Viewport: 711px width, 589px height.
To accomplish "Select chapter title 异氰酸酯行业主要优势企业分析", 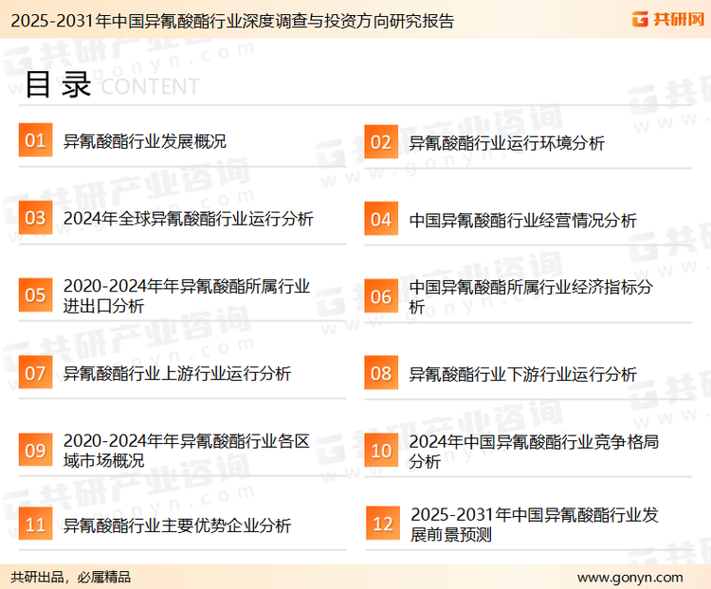I will point(177,526).
